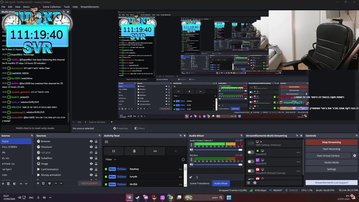Open virtual camera settings gear

355,156
